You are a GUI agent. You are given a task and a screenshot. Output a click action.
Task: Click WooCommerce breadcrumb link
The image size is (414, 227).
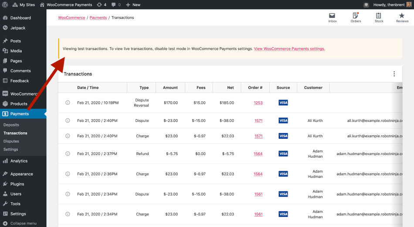[x=72, y=17]
